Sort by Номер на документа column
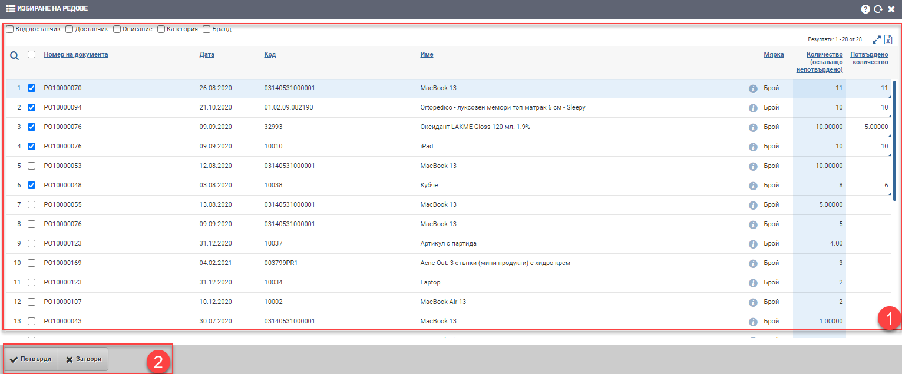Screen dimensions: 902x374 76,54
